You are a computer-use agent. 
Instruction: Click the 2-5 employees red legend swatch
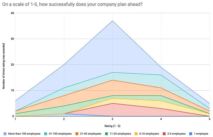coord(164,134)
